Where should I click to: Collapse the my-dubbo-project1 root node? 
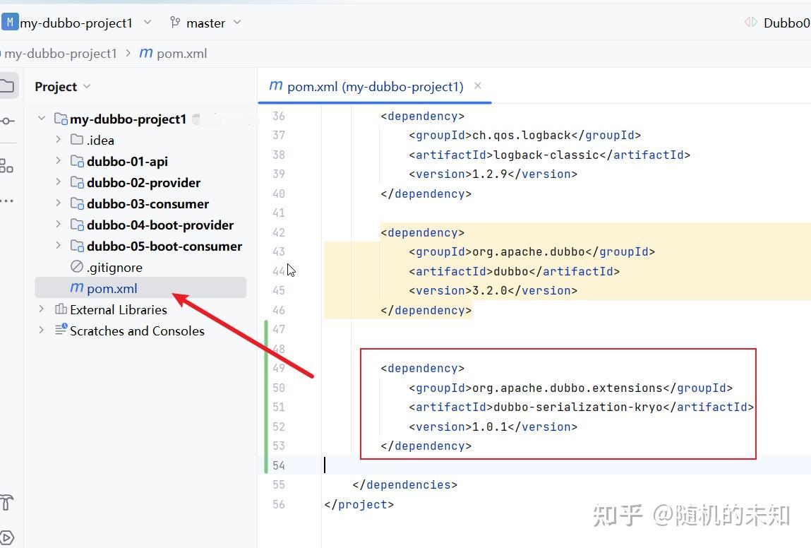click(x=41, y=119)
